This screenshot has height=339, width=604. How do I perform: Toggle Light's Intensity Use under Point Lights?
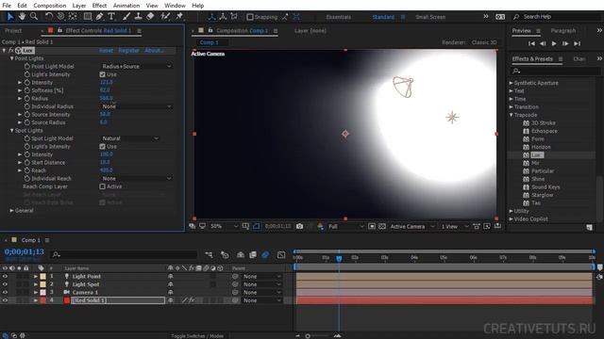102,74
